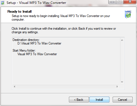Click the Ready to Install heading

[19, 12]
